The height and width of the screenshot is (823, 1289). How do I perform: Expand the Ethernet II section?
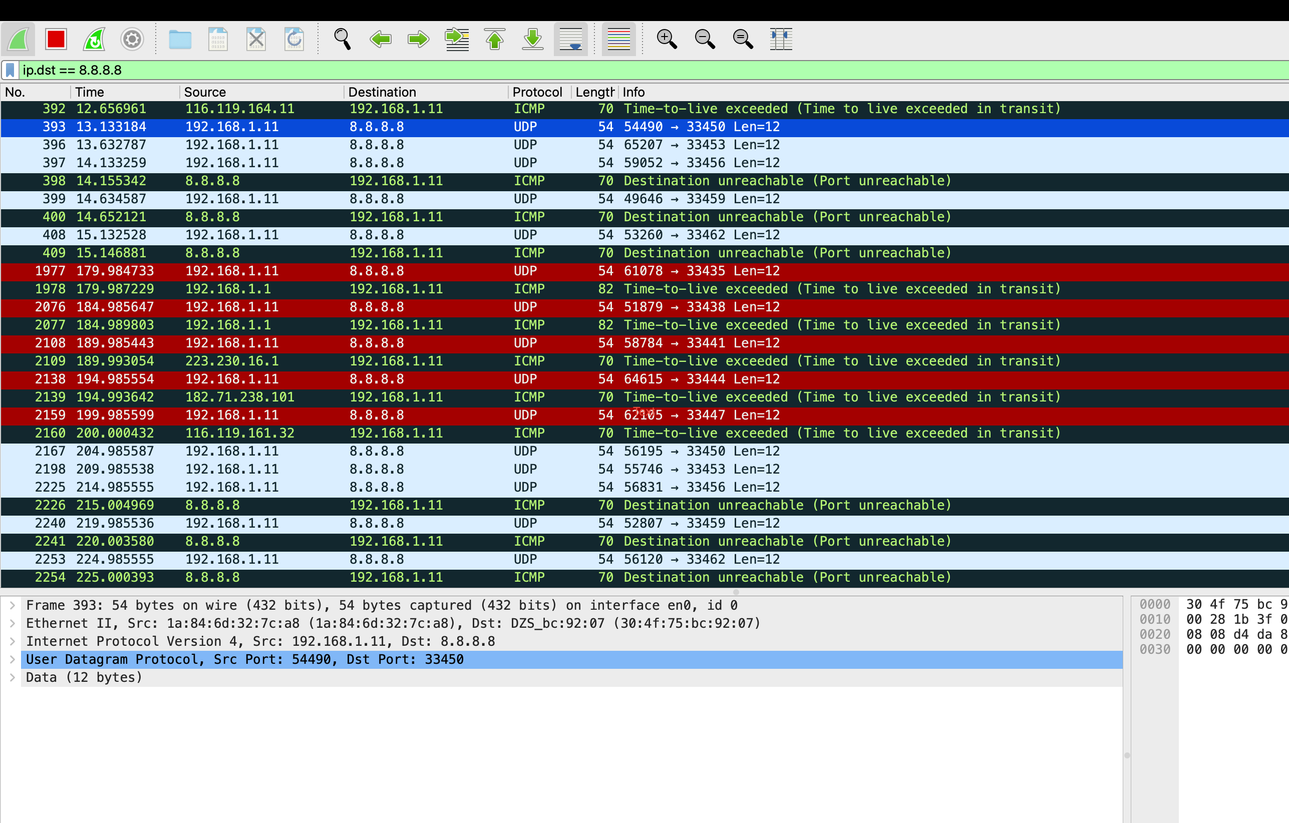pyautogui.click(x=12, y=623)
